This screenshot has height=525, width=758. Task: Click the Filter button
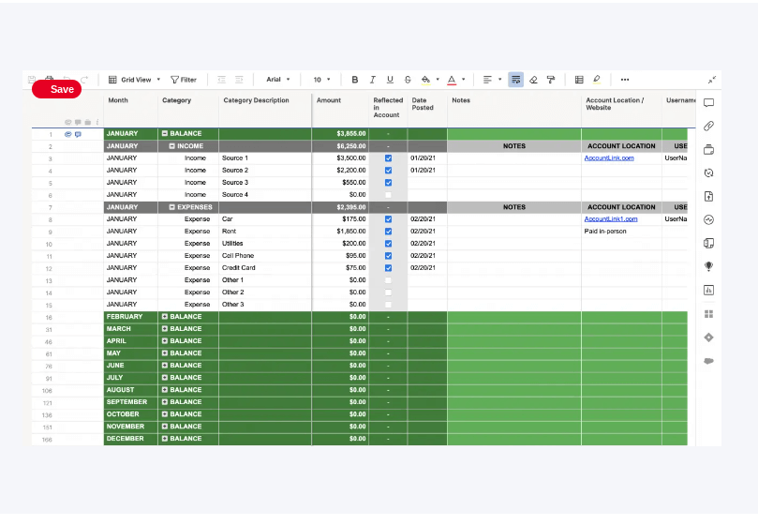coord(184,80)
